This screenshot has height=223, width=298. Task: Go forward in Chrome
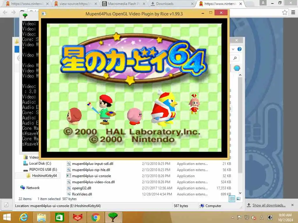[13, 12]
